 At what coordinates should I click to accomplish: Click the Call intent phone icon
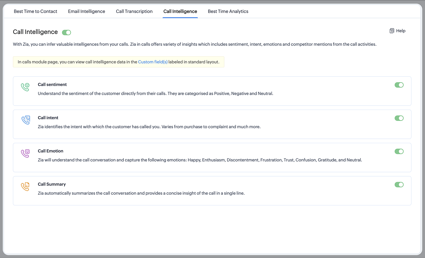(26, 120)
